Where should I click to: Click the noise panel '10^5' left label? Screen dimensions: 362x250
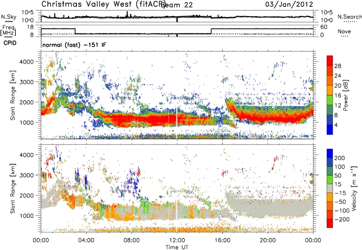(x=28, y=13)
